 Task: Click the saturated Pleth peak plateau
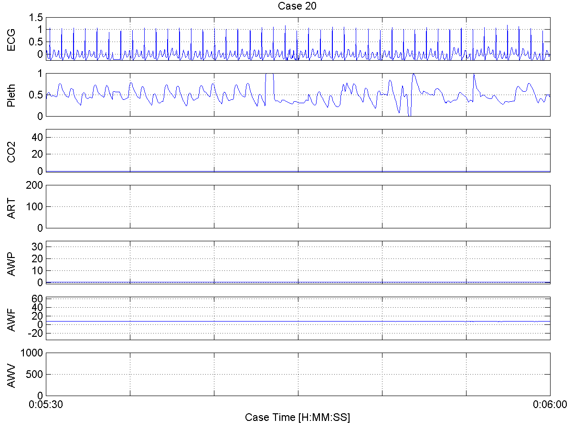coord(270,74)
